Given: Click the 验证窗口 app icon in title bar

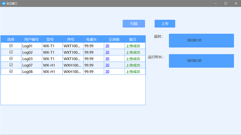Looking at the screenshot, I should click(3, 3).
